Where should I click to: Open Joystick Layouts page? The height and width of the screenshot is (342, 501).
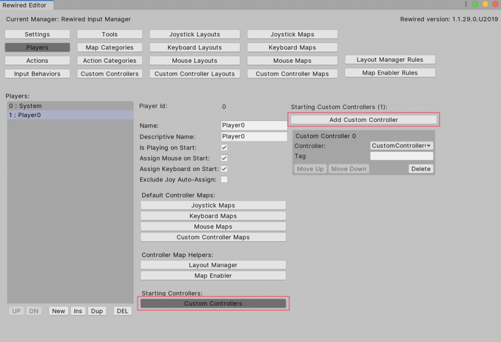click(x=195, y=34)
